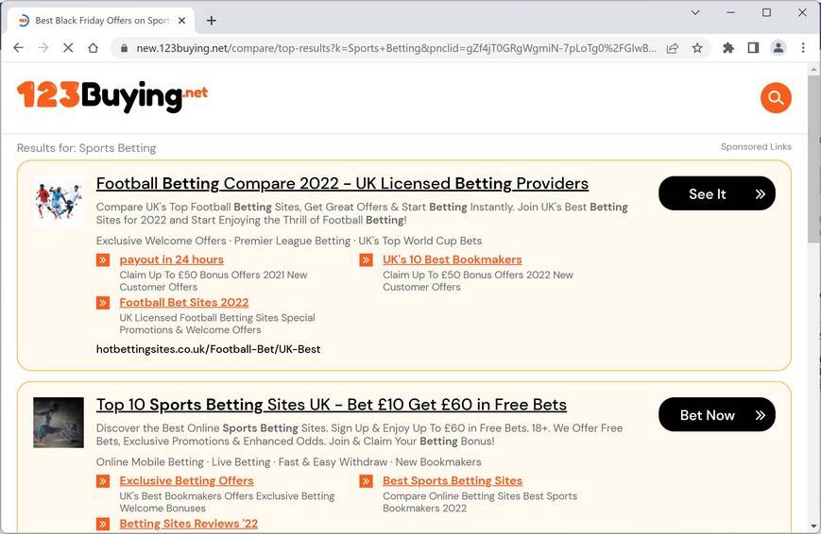Open a new tab with plus
Image resolution: width=821 pixels, height=534 pixels.
click(x=212, y=21)
